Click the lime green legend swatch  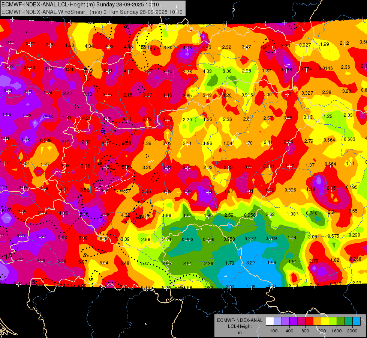(x=333, y=321)
